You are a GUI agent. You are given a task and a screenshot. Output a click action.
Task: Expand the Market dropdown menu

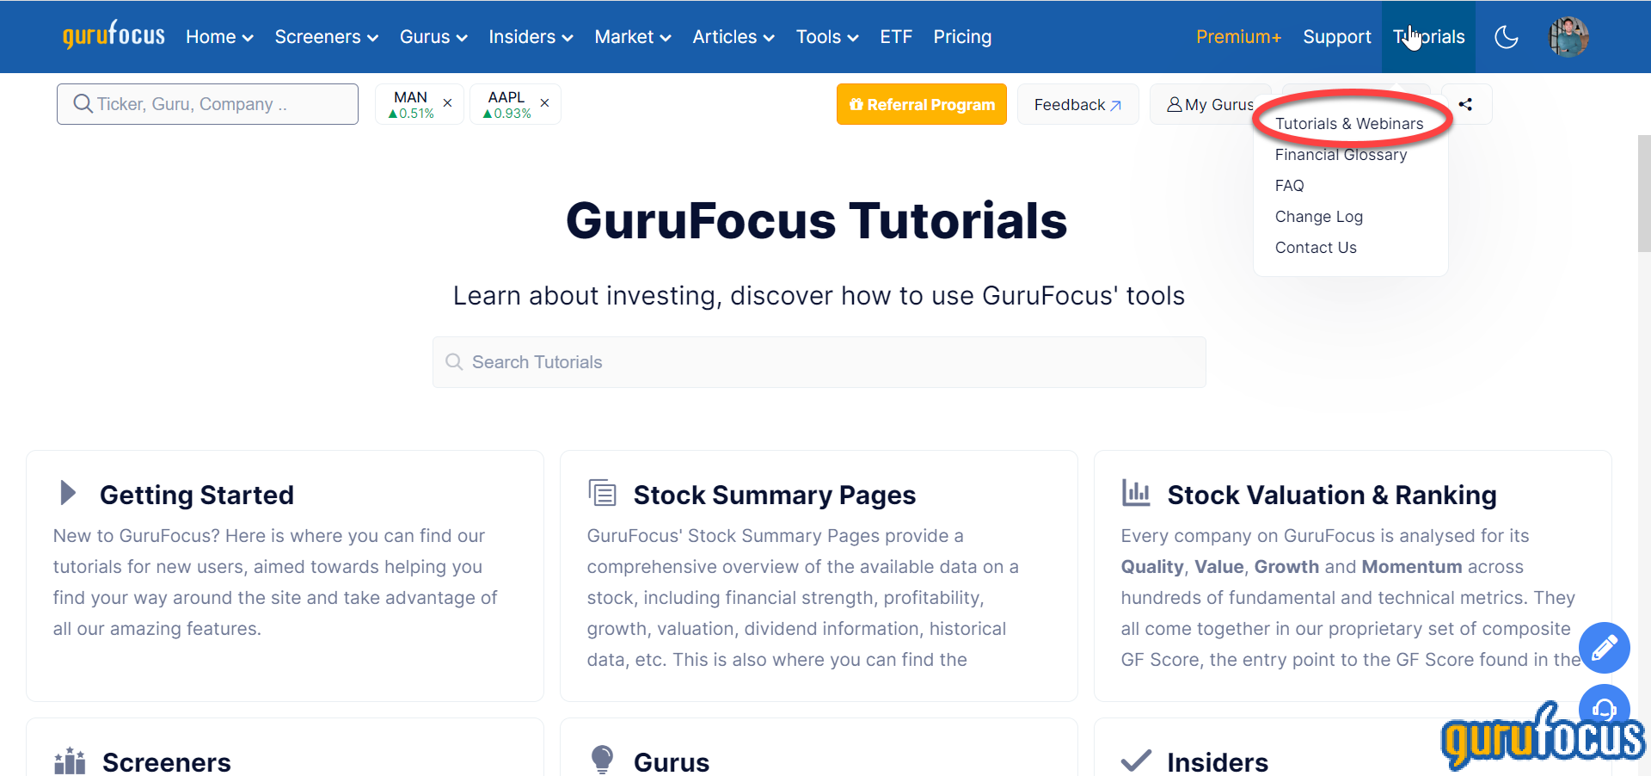pos(633,37)
